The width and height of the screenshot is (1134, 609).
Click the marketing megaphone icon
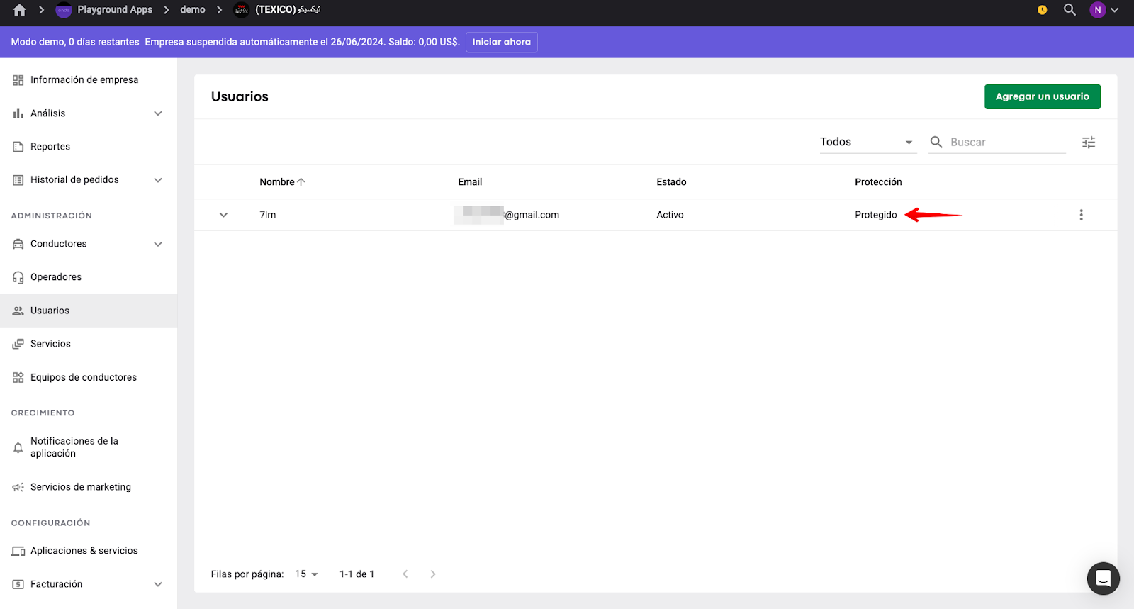coord(18,487)
